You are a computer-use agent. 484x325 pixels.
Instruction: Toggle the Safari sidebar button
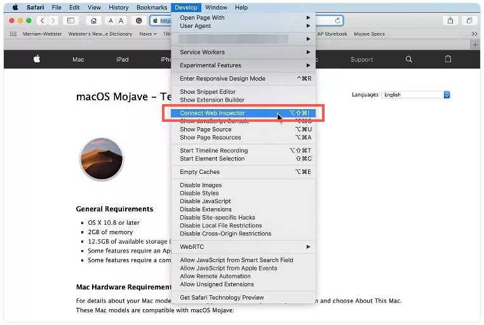coord(71,21)
